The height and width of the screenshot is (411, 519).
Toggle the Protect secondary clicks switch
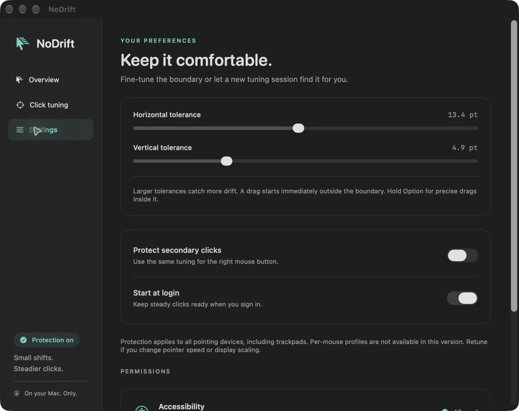pyautogui.click(x=462, y=256)
